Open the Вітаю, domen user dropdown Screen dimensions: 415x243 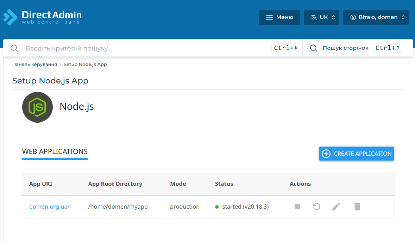[x=376, y=18]
